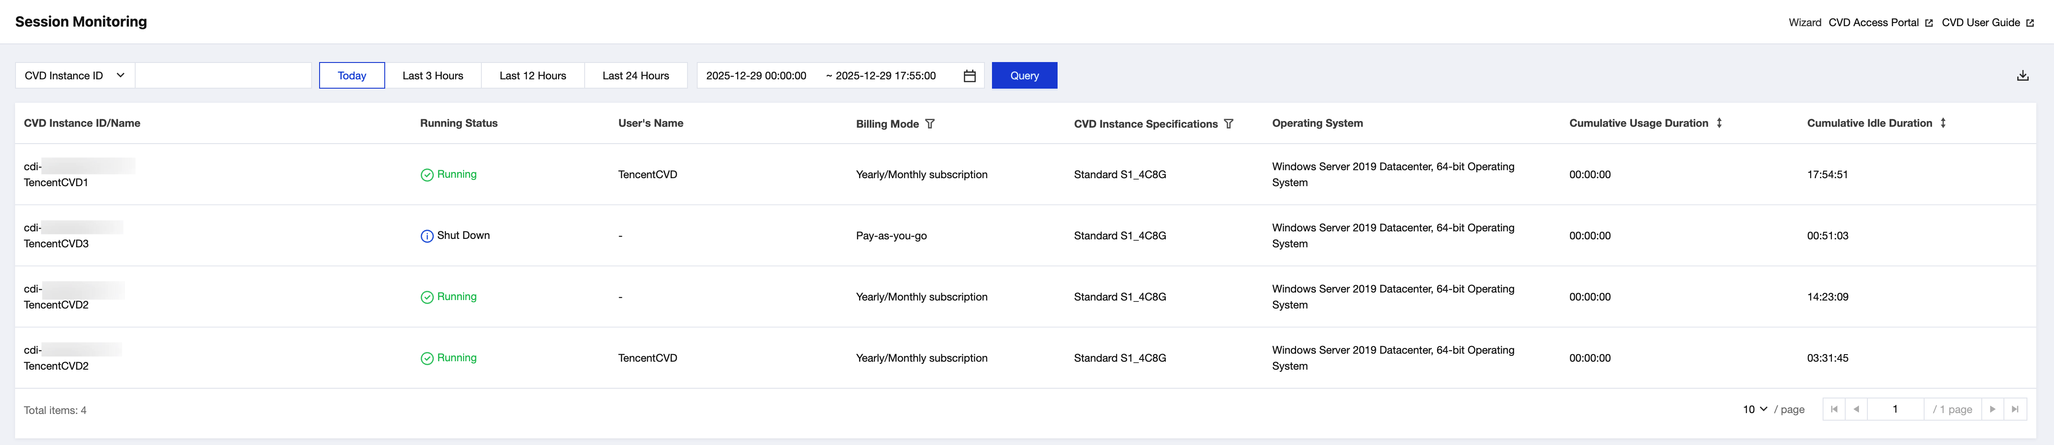The width and height of the screenshot is (2054, 445).
Task: Switch to Last 12 Hours range
Action: [533, 76]
